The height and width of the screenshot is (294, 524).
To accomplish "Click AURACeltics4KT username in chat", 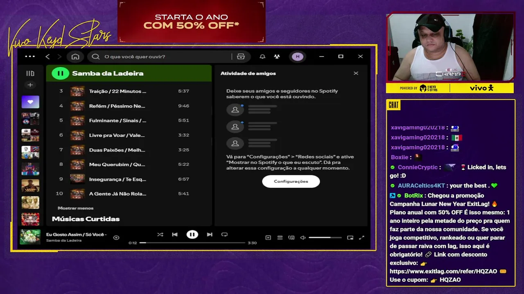I will pyautogui.click(x=421, y=185).
